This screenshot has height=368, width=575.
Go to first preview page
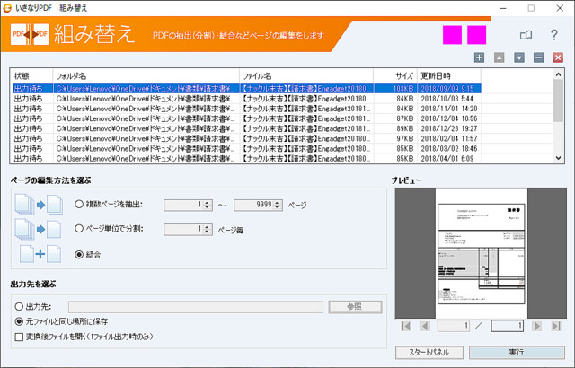tap(404, 326)
